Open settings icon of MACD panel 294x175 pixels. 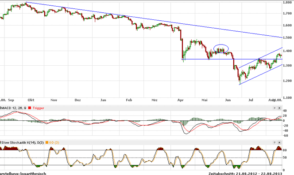click(275, 108)
